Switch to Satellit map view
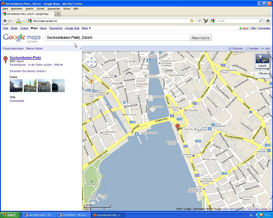 [263, 61]
